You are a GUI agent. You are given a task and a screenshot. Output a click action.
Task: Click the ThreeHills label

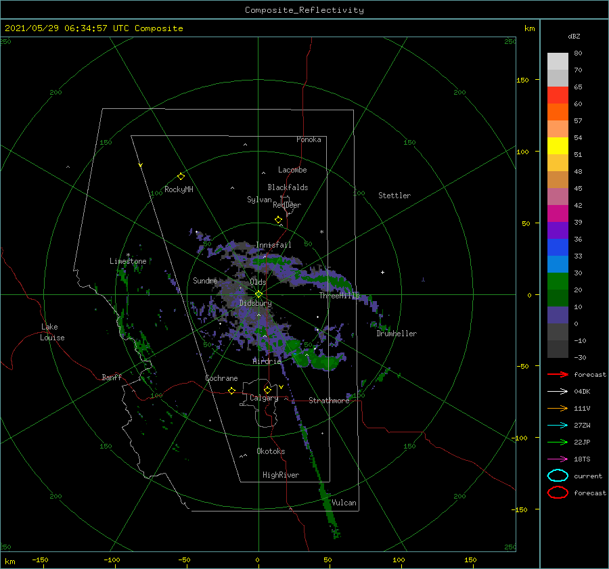340,296
